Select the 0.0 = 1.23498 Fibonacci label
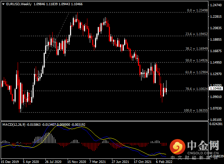This screenshot has height=164, width=224. pyautogui.click(x=197, y=10)
